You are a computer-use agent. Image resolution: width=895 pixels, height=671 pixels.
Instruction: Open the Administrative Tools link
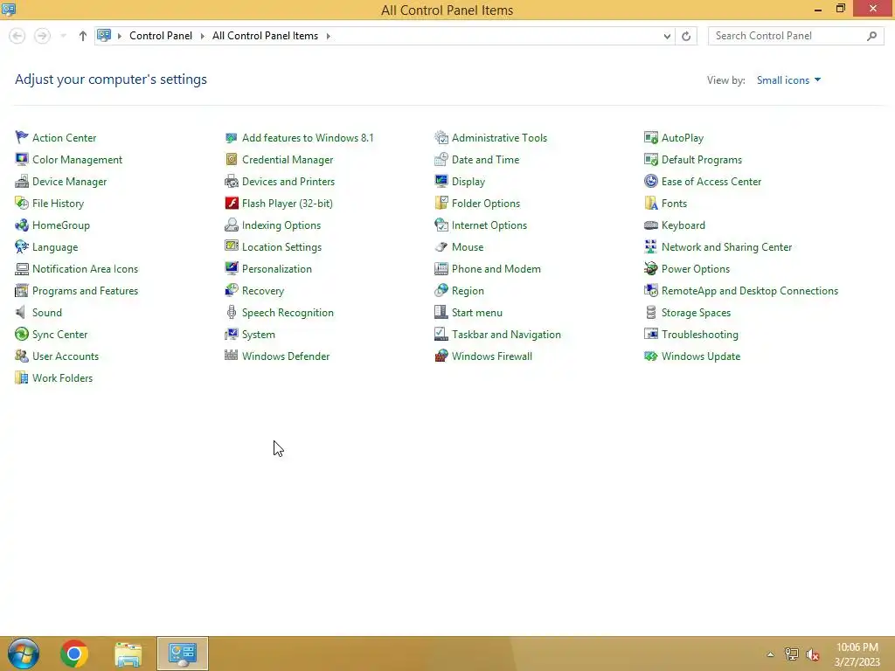point(499,137)
